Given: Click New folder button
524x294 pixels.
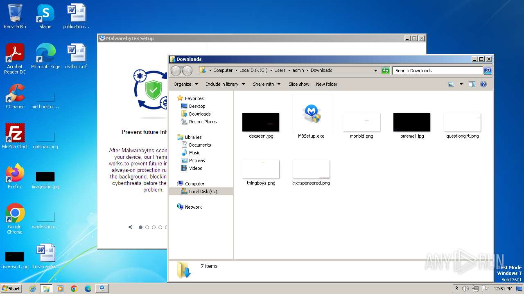Looking at the screenshot, I should 327,84.
